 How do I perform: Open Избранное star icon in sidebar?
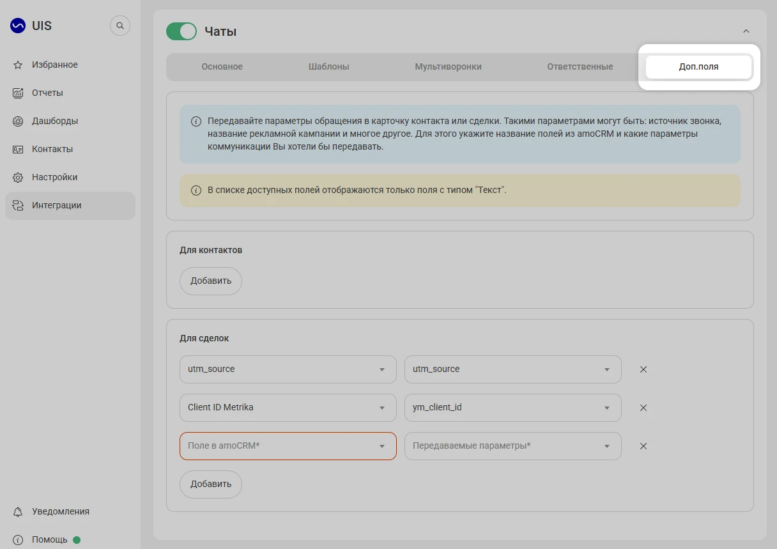coord(18,65)
